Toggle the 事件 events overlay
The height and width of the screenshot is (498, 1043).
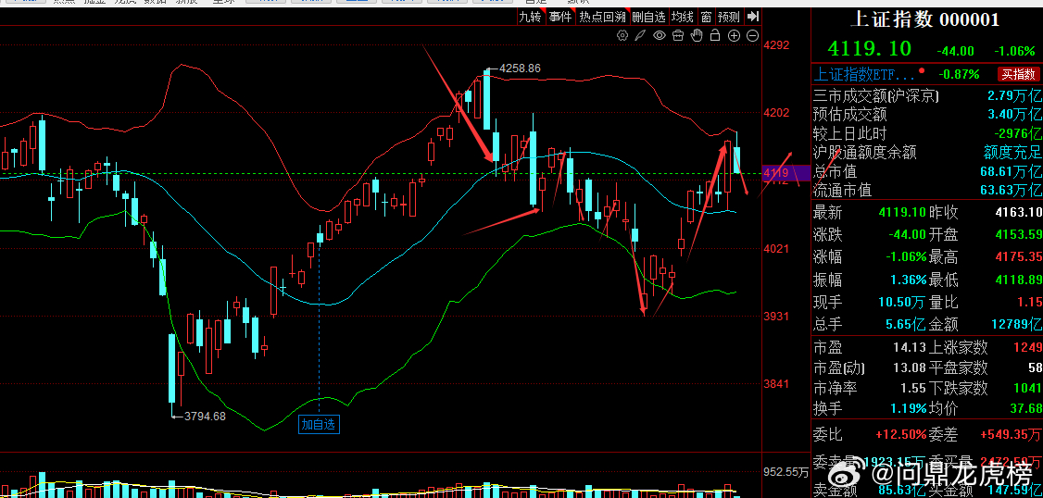coord(560,18)
